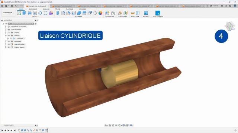Screen dimensions: 238x133
Task: Switch to the PLASTIQUE tab
Action: pyautogui.click(x=70, y=9)
